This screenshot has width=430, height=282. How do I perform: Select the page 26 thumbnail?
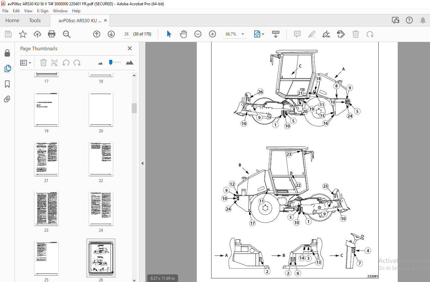pos(101,258)
